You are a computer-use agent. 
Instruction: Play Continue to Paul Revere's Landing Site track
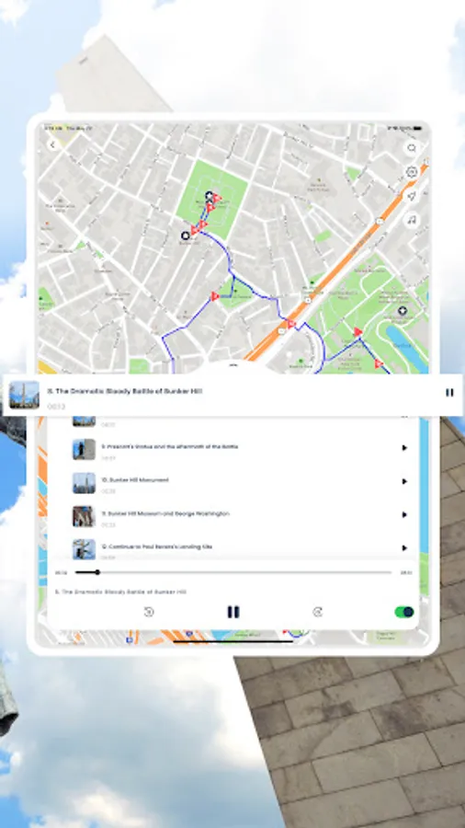coord(404,547)
